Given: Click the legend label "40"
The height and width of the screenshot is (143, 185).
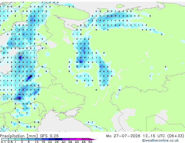Looking at the screenshot, I should tap(77, 142).
